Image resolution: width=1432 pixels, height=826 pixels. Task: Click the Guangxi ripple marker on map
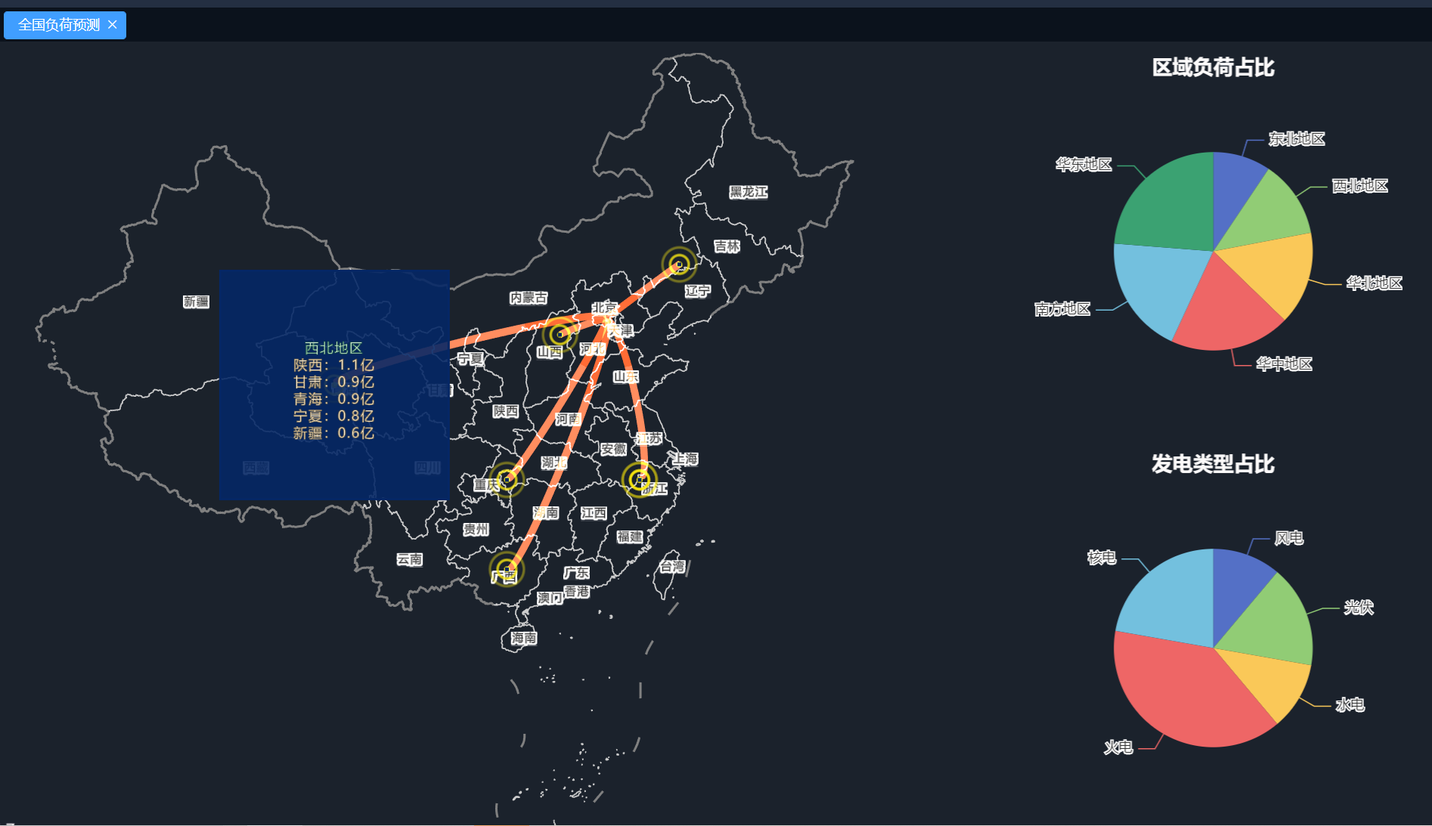[x=507, y=570]
